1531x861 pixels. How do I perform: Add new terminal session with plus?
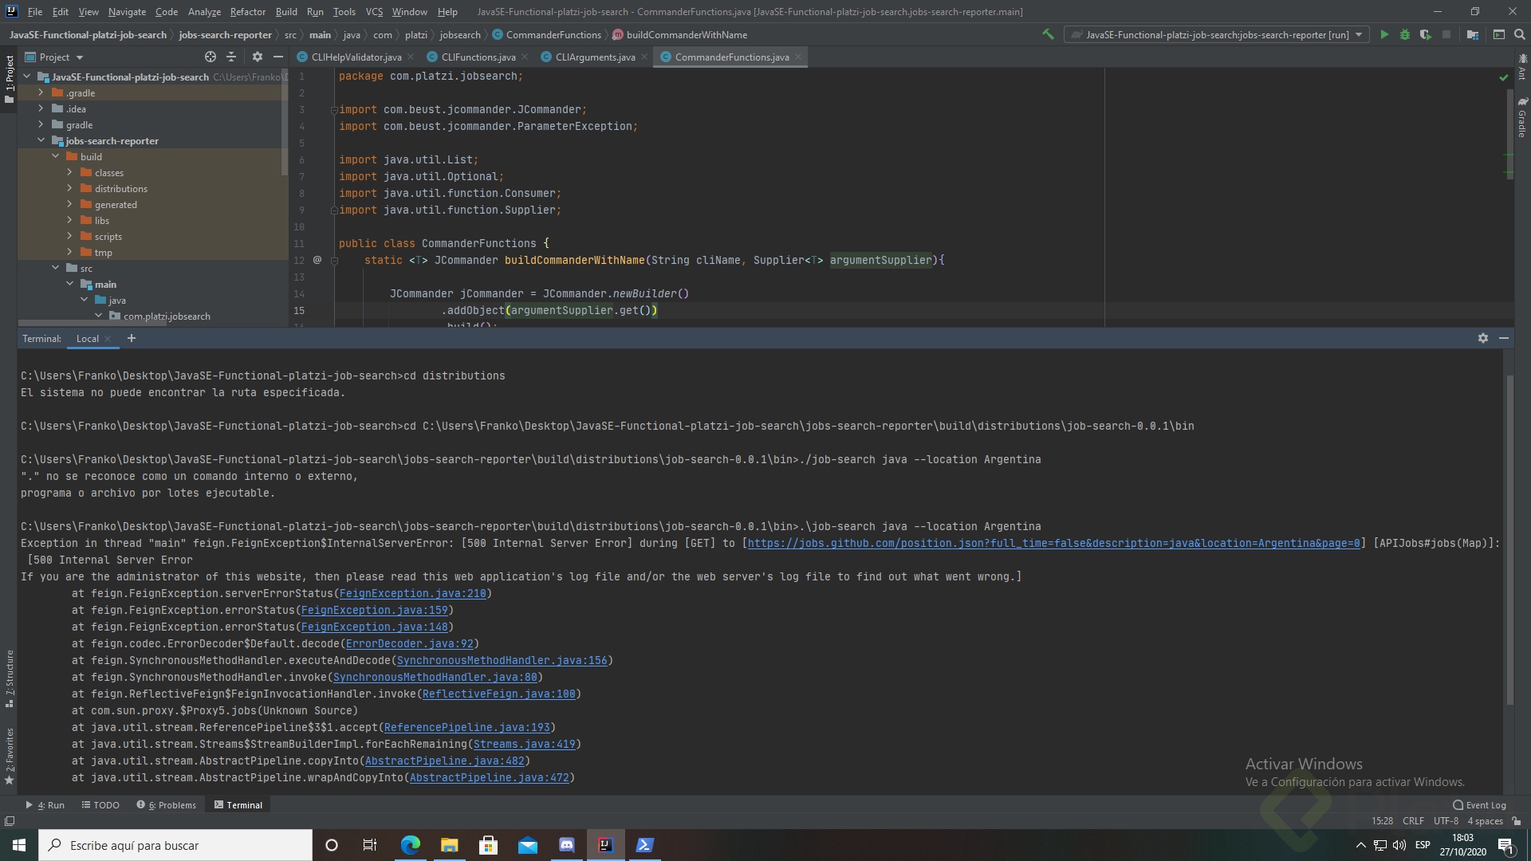(x=132, y=338)
